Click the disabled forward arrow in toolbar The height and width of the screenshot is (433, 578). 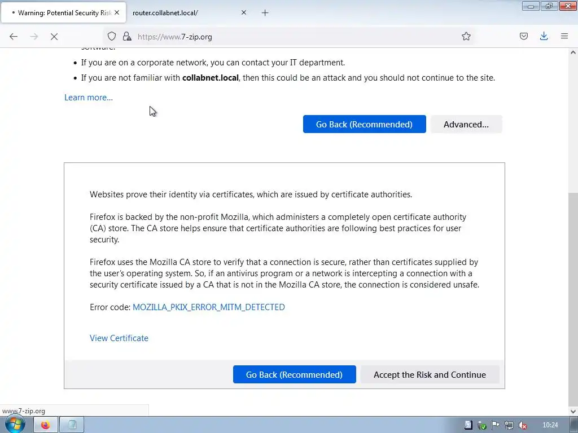34,37
